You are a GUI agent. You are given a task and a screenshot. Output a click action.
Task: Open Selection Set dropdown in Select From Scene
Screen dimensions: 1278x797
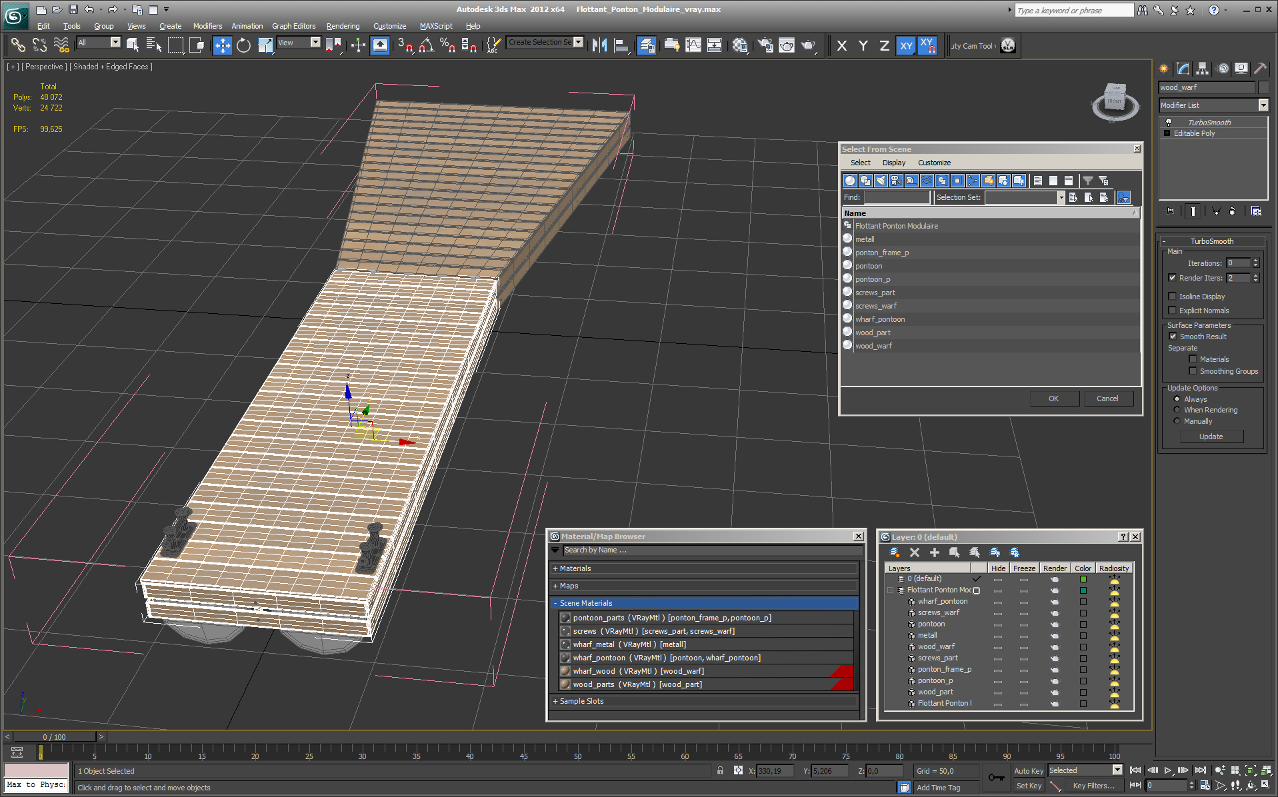coord(1061,197)
